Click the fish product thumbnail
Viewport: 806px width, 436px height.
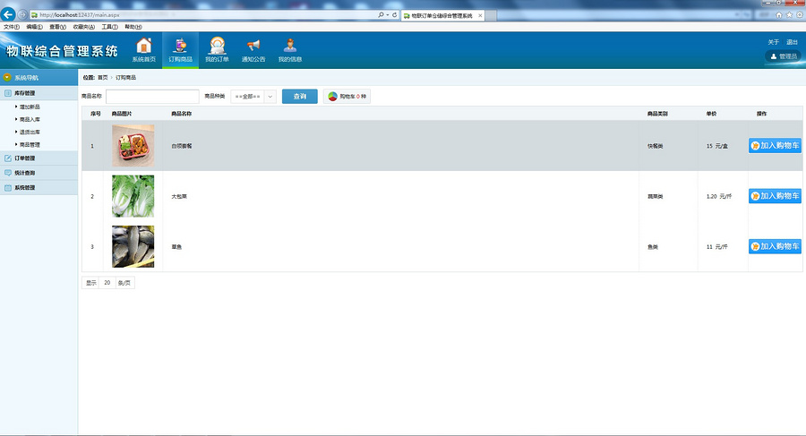(x=133, y=246)
